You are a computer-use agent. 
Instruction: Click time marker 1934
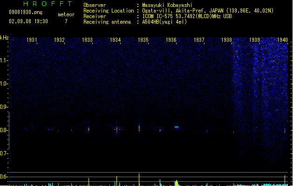coord(116,40)
